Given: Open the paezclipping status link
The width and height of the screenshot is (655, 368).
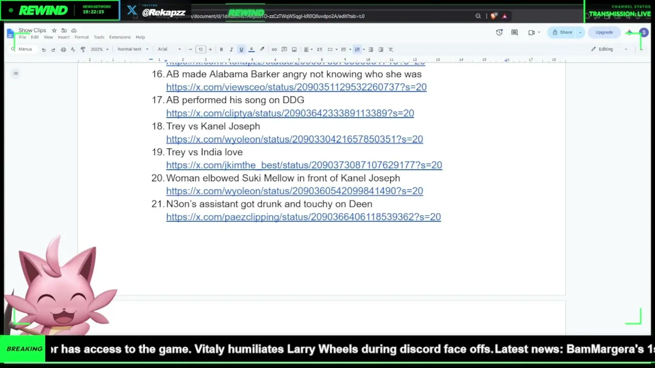Looking at the screenshot, I should (x=303, y=217).
